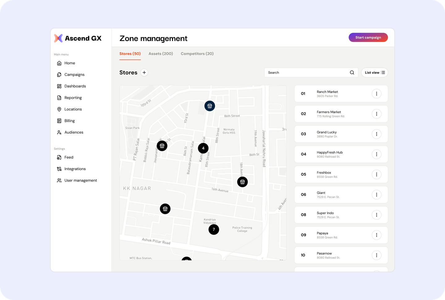The height and width of the screenshot is (300, 445).
Task: Open Reporting in the sidebar
Action: (70, 98)
